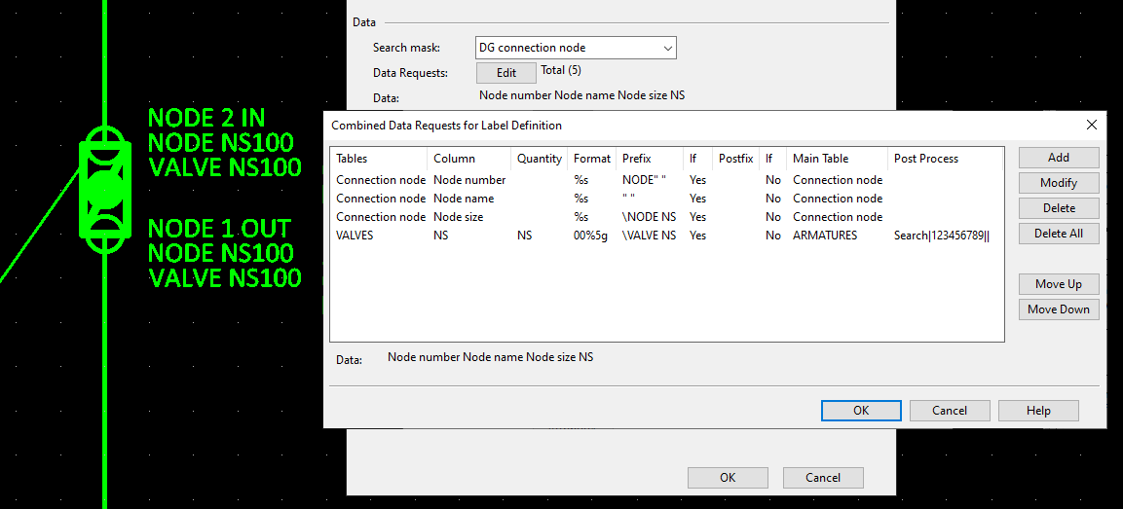
Task: Select the green valve symbol on canvas
Action: [104, 190]
